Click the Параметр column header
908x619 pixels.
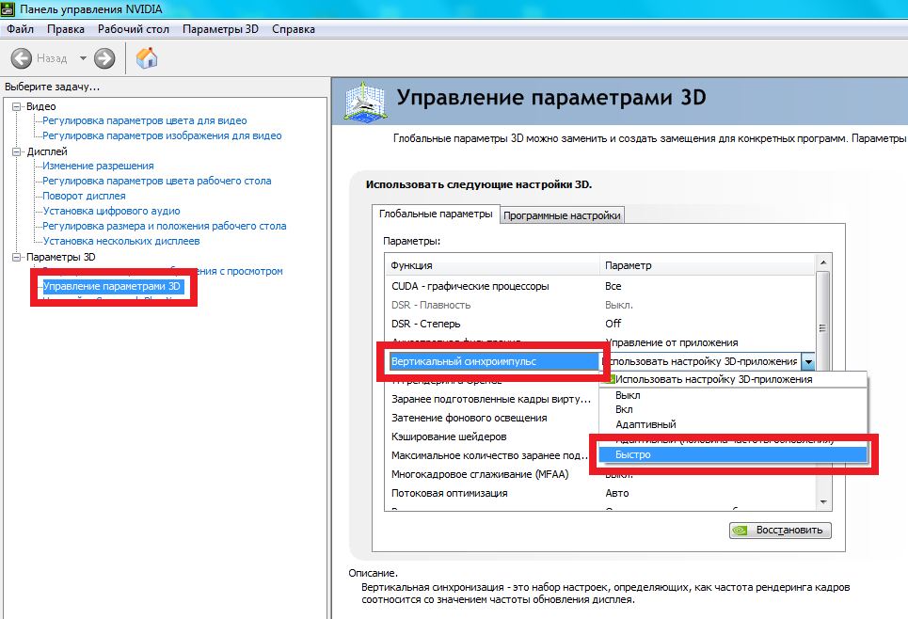(708, 265)
